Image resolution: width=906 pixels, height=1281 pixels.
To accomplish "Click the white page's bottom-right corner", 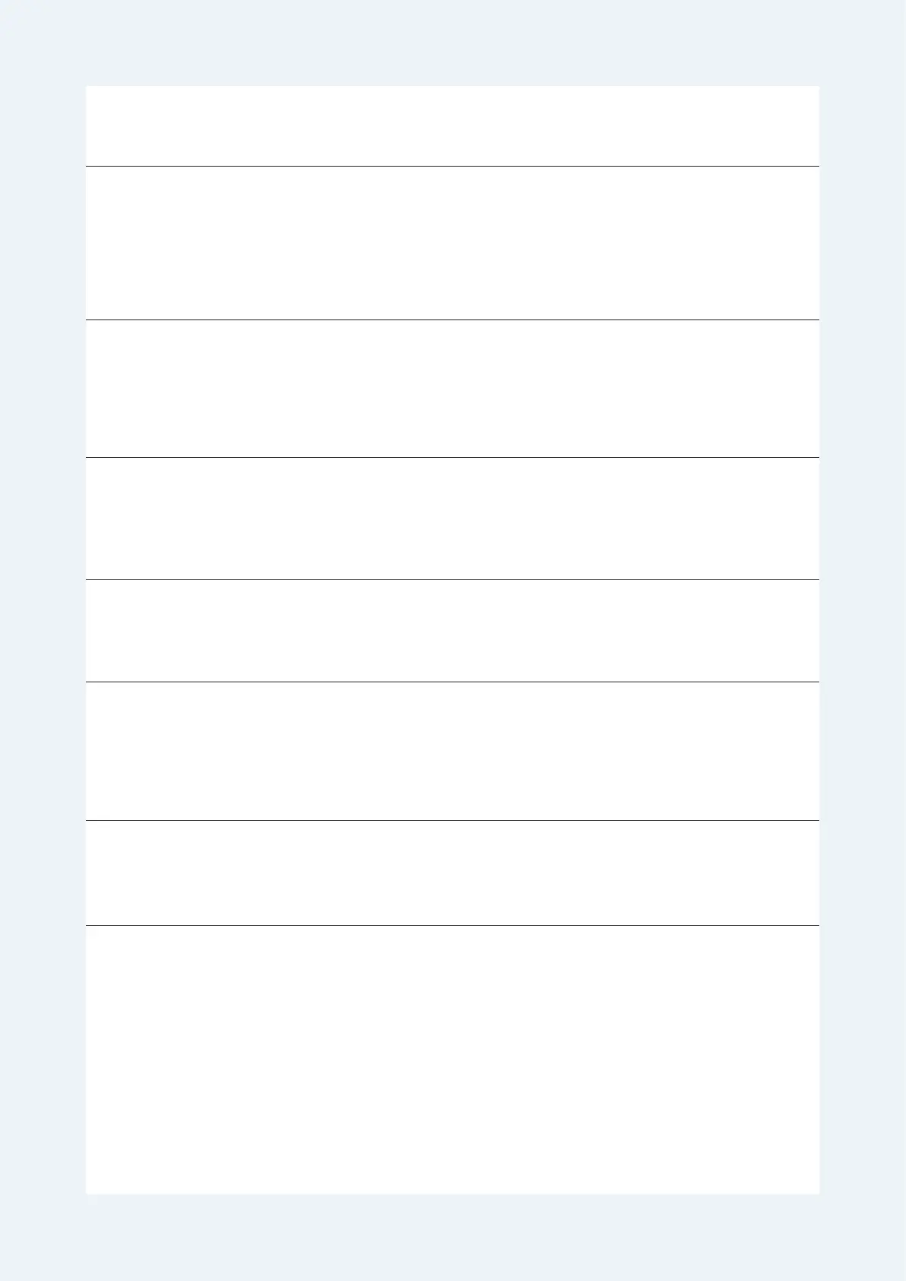I will point(817,1192).
